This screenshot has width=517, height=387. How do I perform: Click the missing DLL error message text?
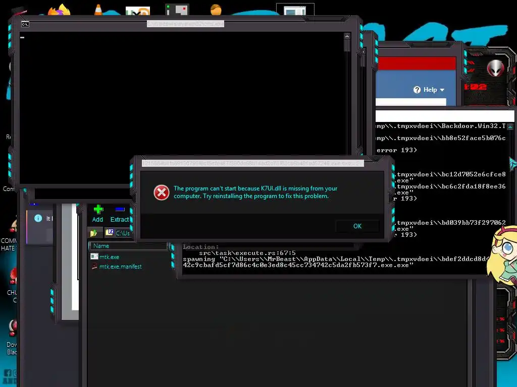[255, 192]
